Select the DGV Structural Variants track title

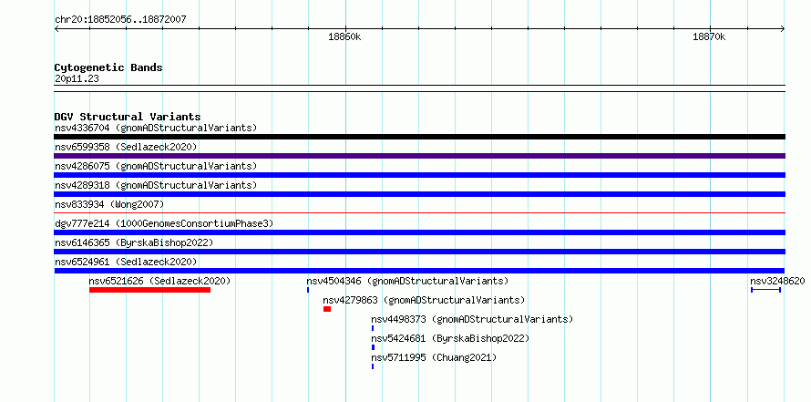(x=128, y=117)
